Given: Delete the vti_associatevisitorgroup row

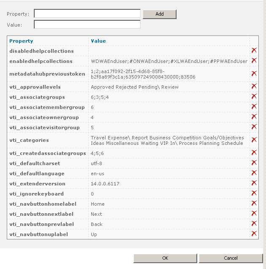Looking at the screenshot, I should (254, 127).
